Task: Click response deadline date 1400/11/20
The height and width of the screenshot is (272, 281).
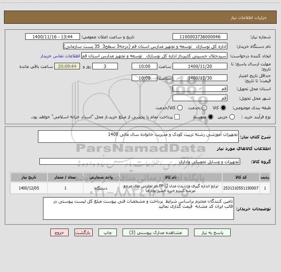Action: (200, 66)
